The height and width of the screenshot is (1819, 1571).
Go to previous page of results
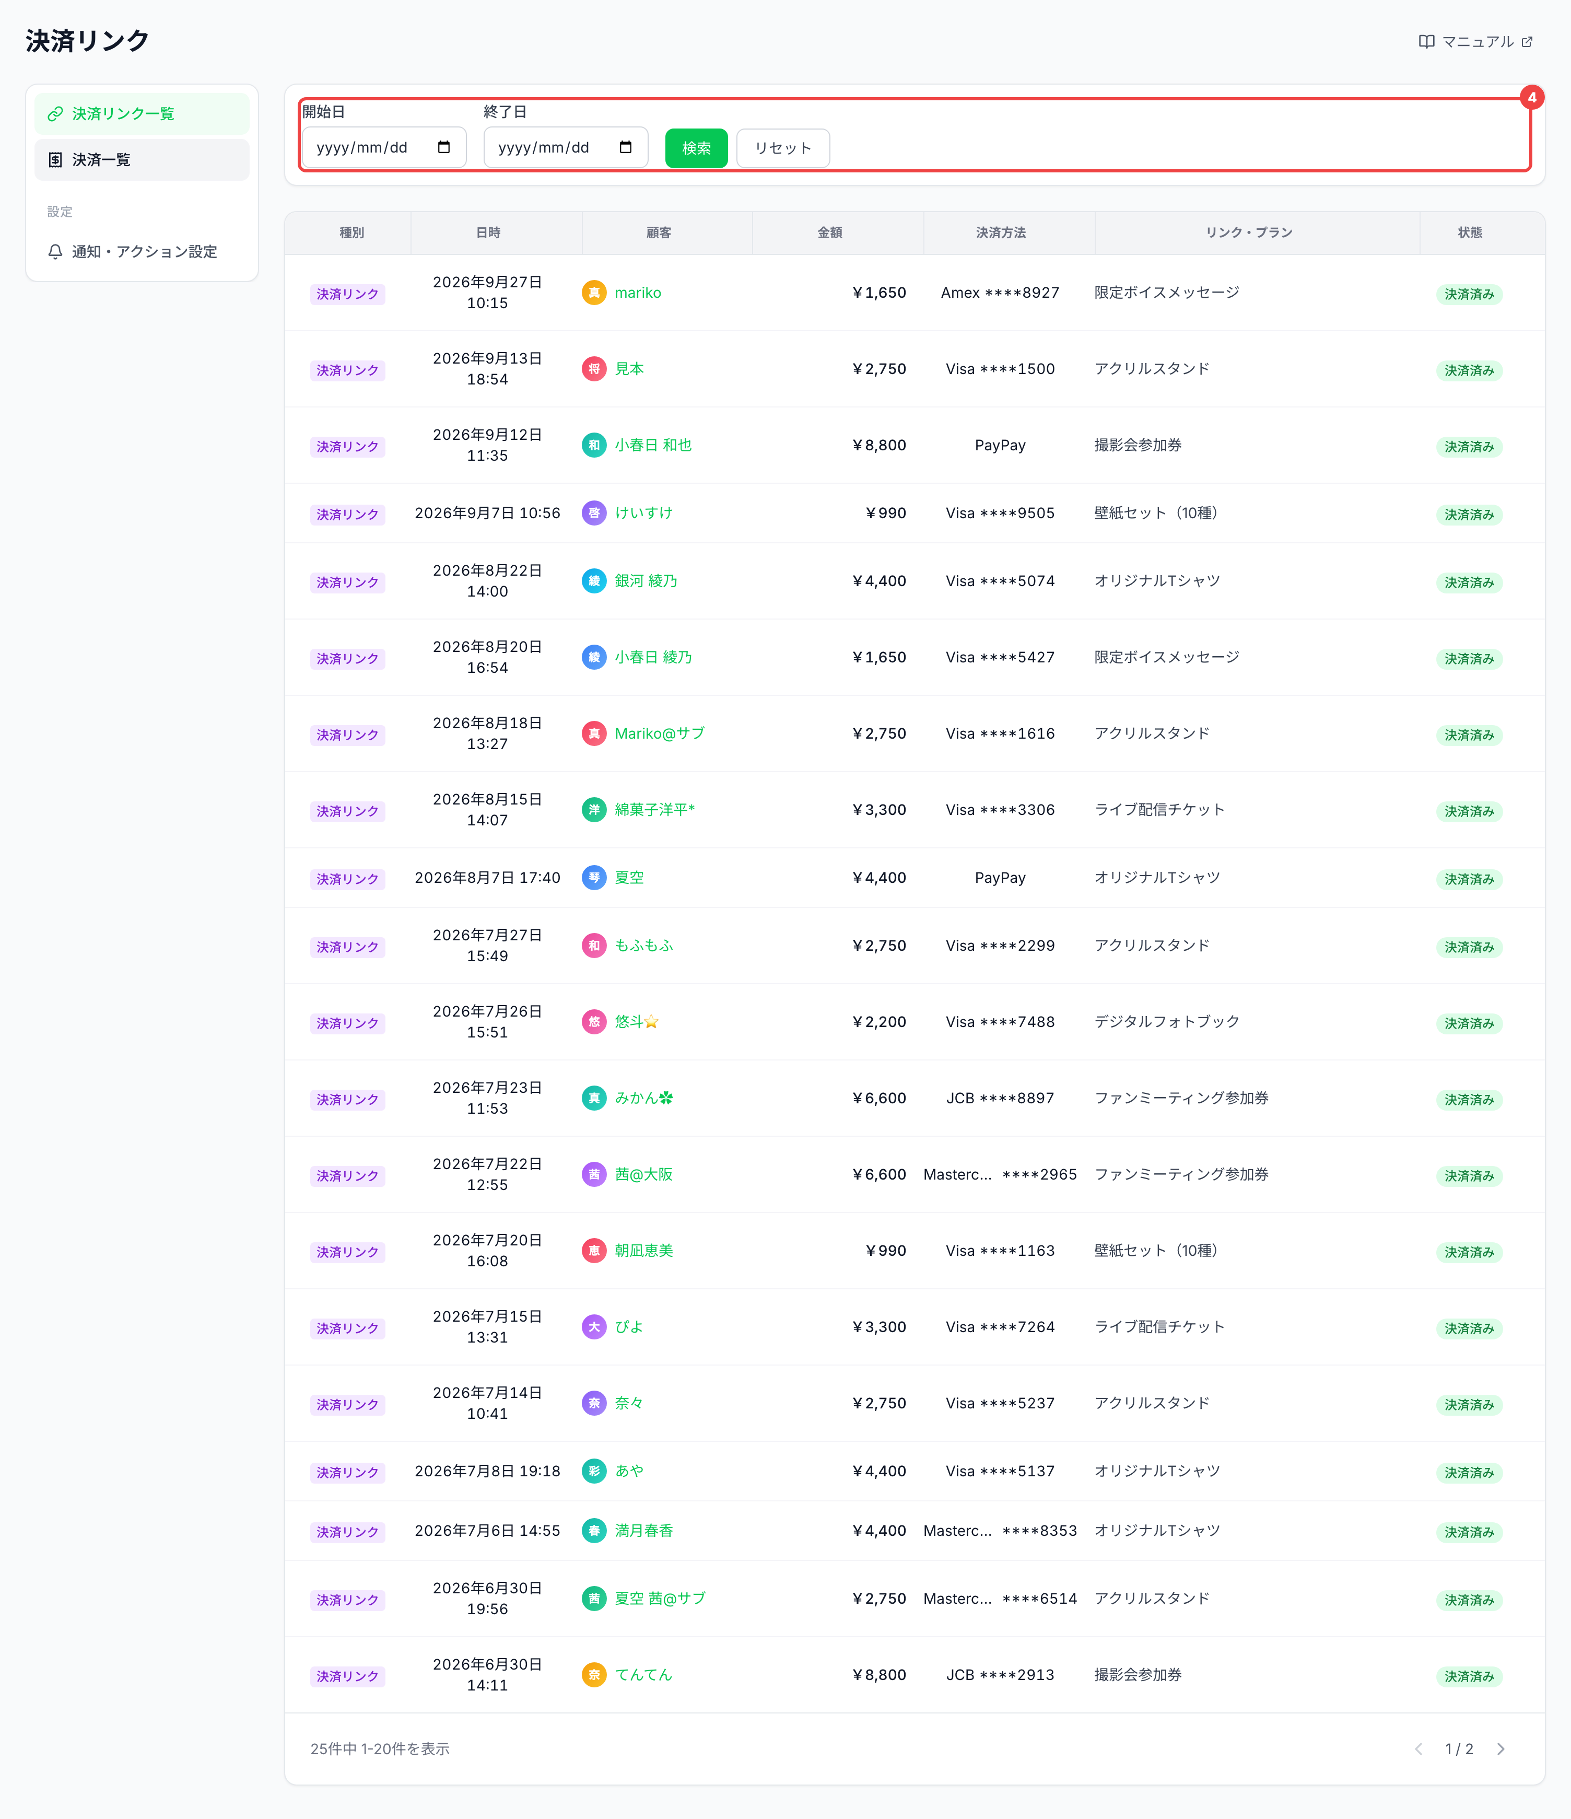pos(1418,1749)
